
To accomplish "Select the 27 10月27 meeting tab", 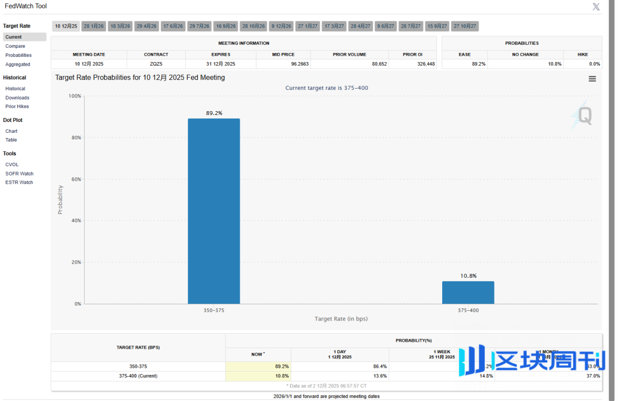I will point(465,26).
